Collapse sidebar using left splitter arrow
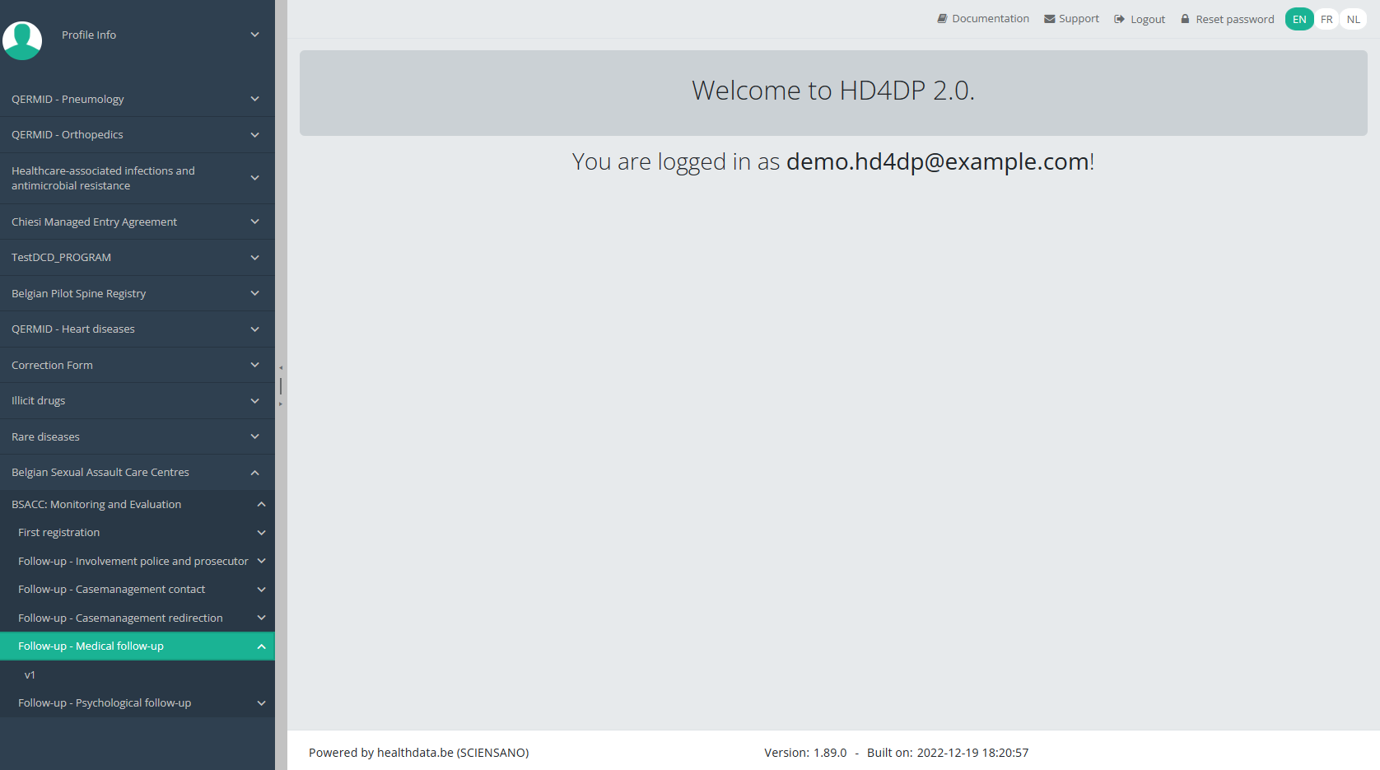The image size is (1380, 770). coord(281,368)
